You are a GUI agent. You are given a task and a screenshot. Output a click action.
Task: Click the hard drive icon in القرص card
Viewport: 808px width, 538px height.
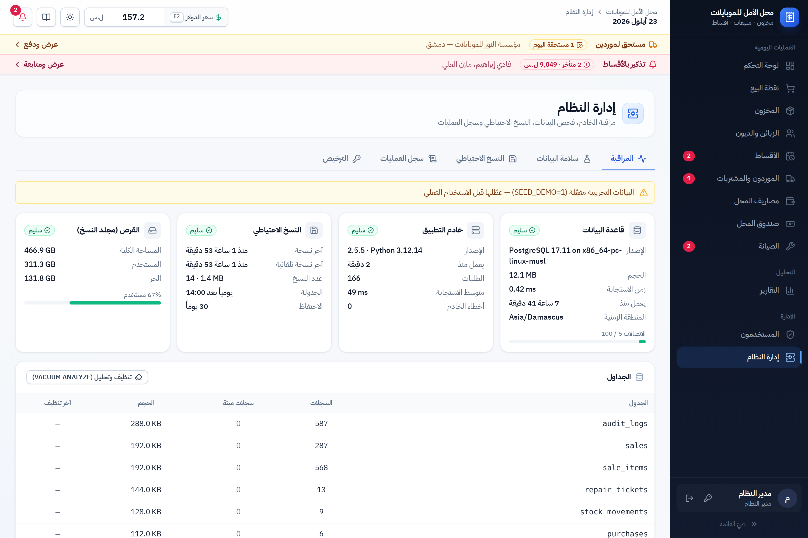coord(152,230)
